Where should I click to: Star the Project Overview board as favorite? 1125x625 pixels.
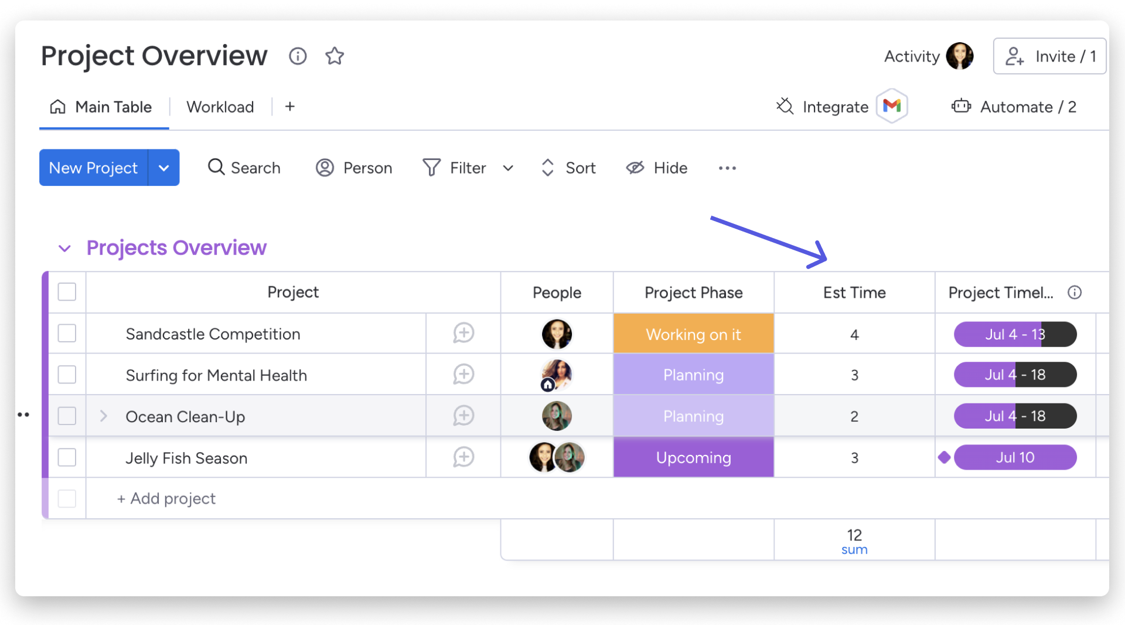pyautogui.click(x=335, y=56)
